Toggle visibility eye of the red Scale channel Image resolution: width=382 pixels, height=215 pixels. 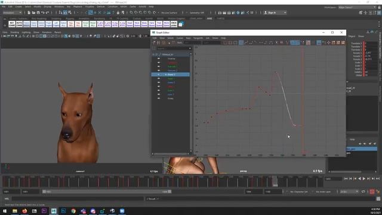pos(159,87)
